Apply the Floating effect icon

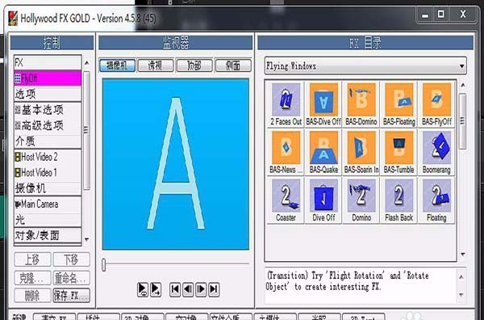point(436,200)
